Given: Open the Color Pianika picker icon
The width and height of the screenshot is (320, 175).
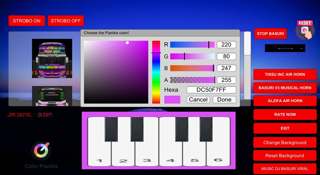Looking at the screenshot, I should pos(41,151).
